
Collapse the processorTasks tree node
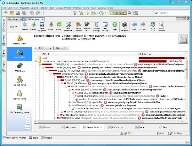pyautogui.click(x=40, y=65)
